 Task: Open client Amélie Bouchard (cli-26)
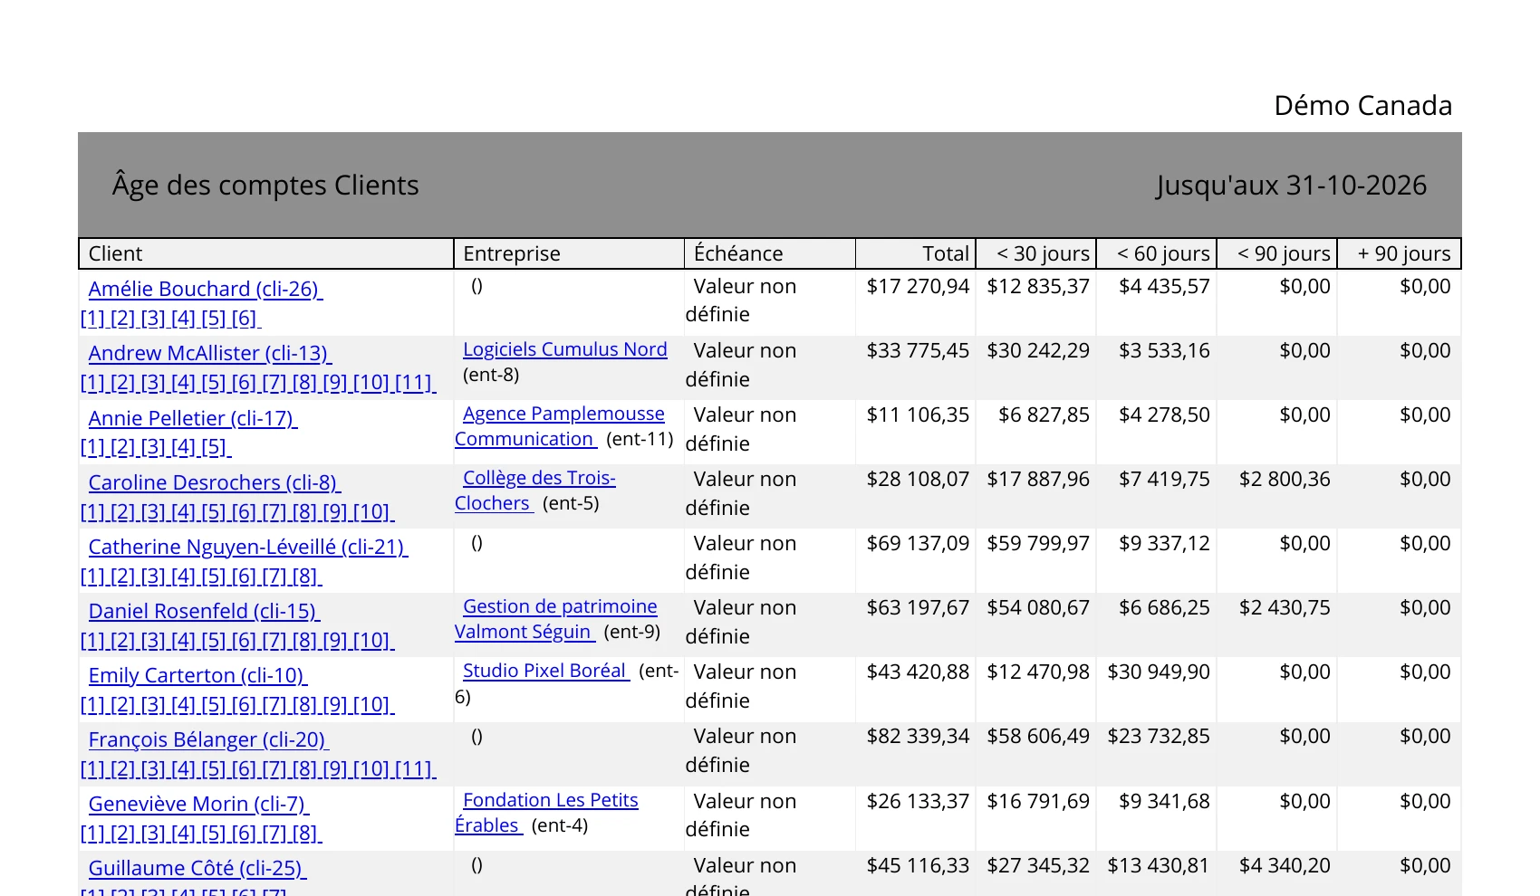[206, 290]
